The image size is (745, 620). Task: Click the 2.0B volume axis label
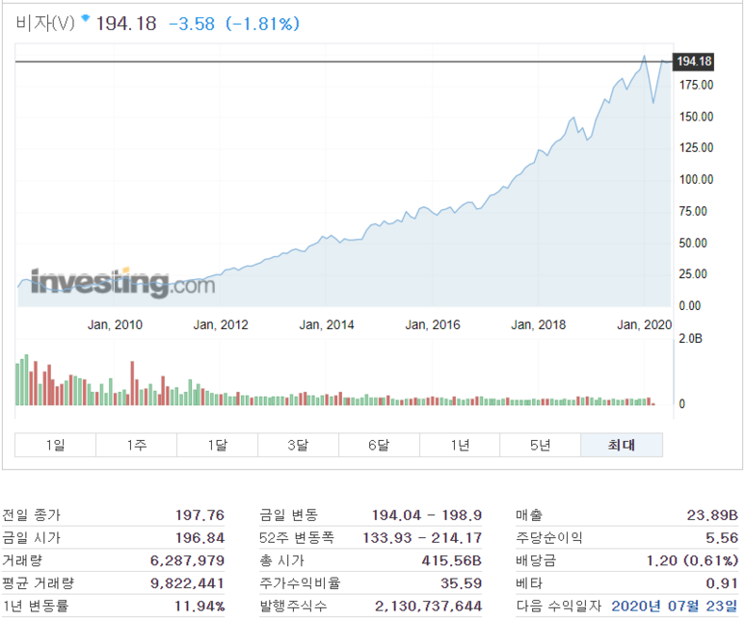pos(690,339)
